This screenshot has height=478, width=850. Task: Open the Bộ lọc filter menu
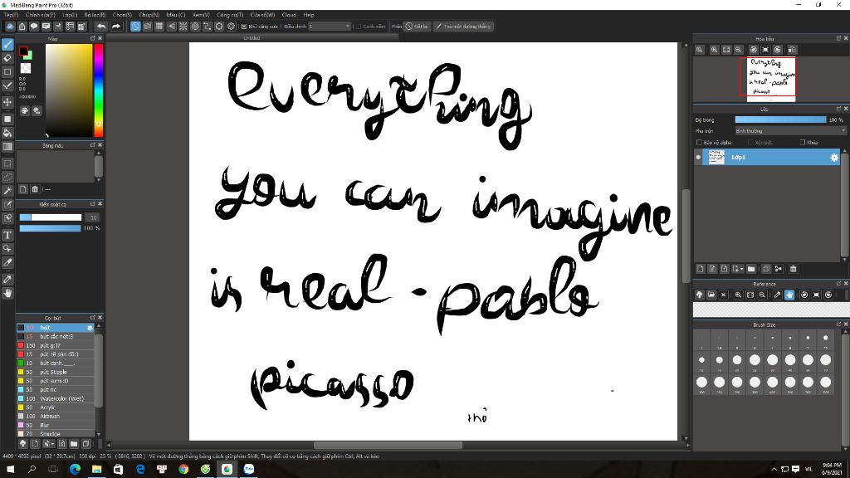pos(95,15)
